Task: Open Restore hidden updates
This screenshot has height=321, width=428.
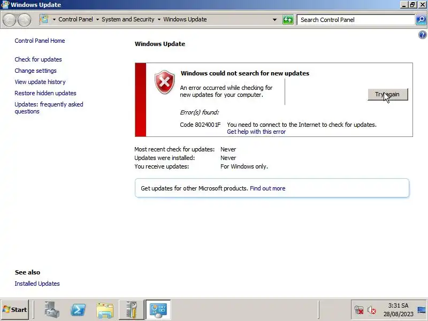Action: [45, 93]
